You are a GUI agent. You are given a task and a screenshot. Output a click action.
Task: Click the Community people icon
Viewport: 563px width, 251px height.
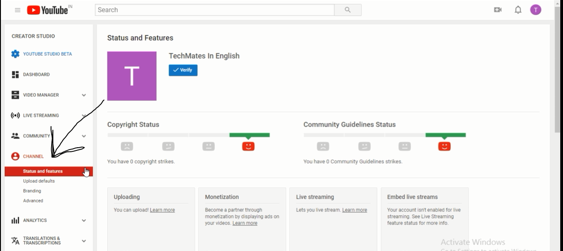click(x=15, y=136)
